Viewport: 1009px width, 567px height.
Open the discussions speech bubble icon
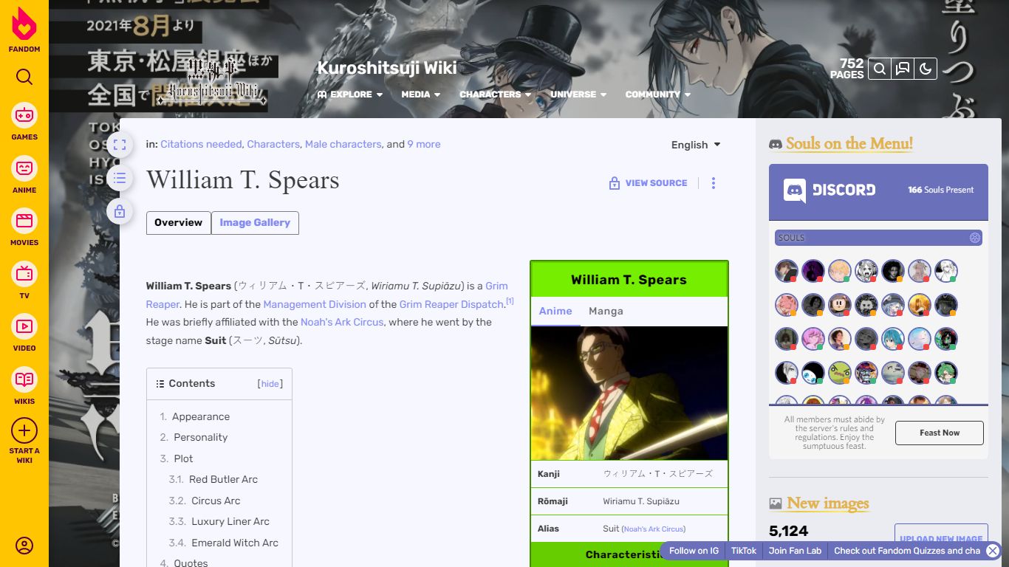click(902, 69)
